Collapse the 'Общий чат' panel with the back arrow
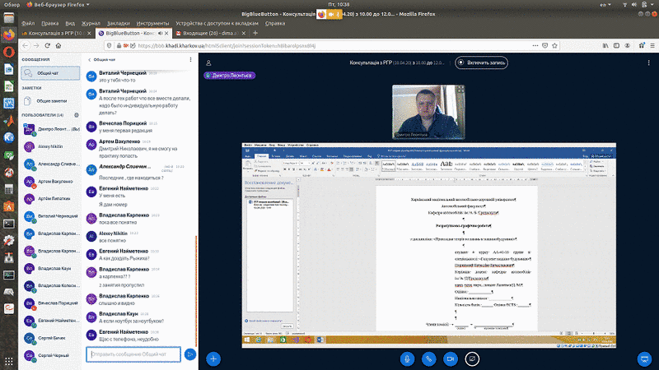This screenshot has width=659, height=370. pyautogui.click(x=89, y=60)
